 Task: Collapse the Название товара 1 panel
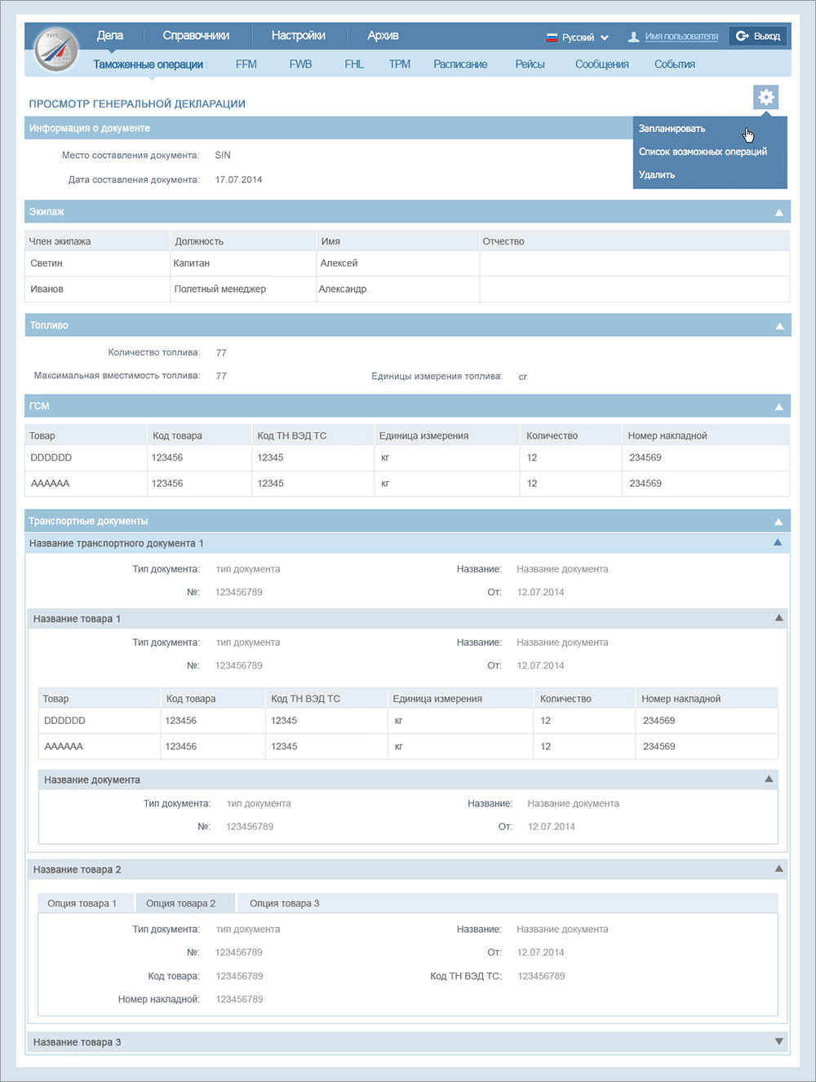point(778,618)
